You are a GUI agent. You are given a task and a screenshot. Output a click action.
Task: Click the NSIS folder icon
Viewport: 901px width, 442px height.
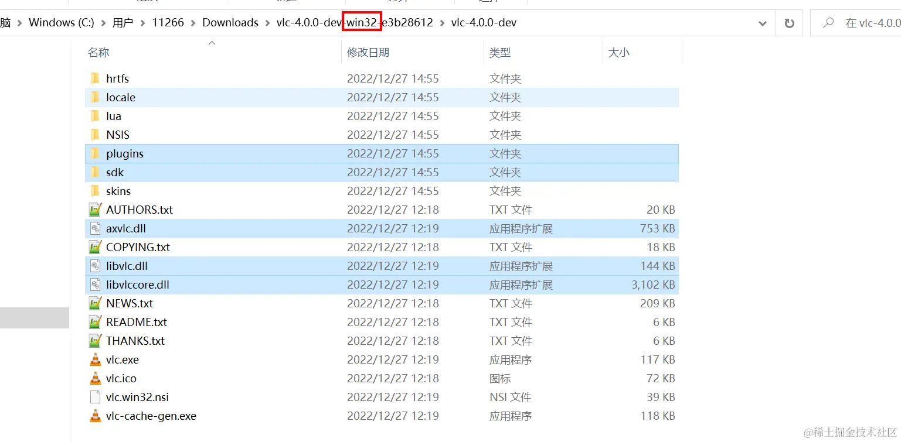(95, 135)
